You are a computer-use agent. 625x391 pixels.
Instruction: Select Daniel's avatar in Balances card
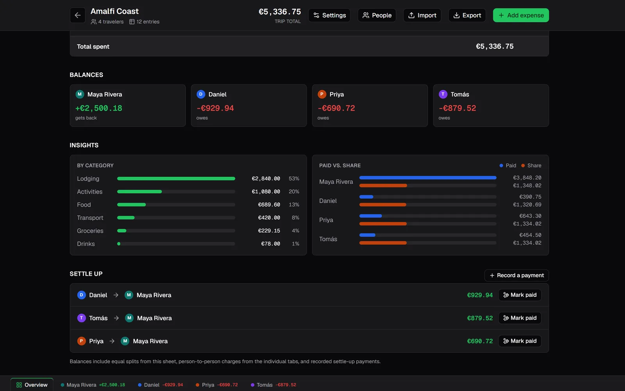pyautogui.click(x=201, y=94)
